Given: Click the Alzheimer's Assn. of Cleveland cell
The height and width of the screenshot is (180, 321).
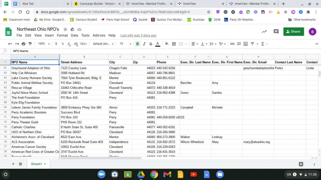Looking at the screenshot, I should (33, 137).
